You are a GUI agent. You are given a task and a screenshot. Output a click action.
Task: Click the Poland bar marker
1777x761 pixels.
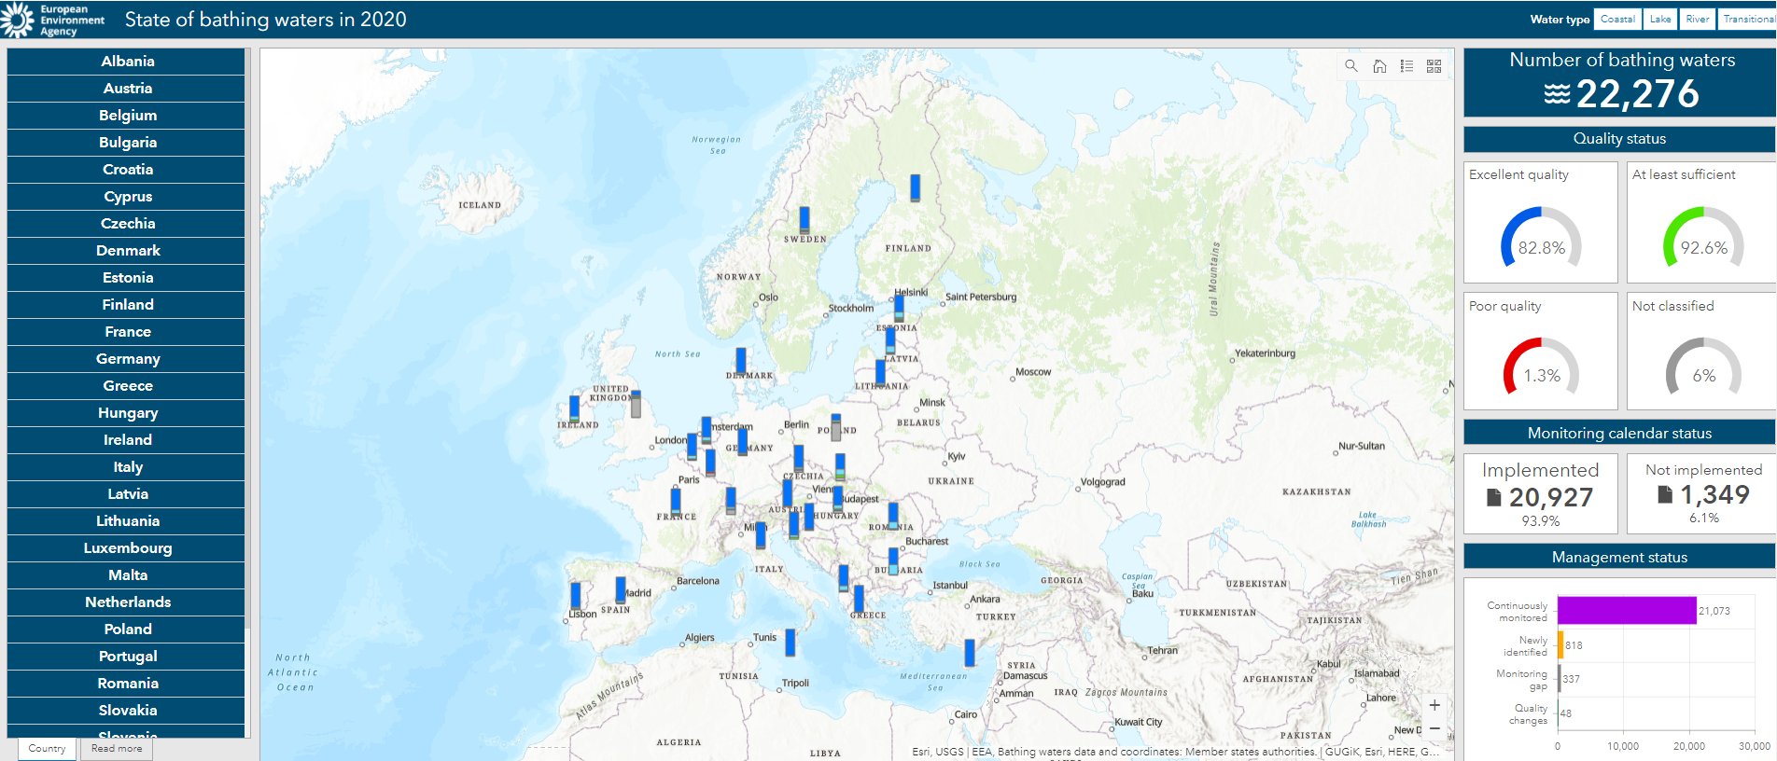836,427
